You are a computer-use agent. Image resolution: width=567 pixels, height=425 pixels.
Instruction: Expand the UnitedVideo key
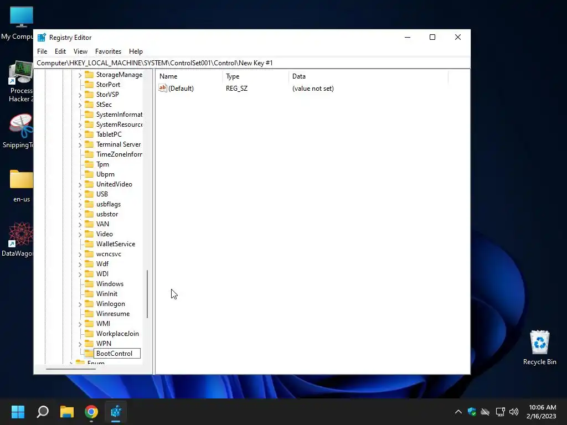click(80, 185)
